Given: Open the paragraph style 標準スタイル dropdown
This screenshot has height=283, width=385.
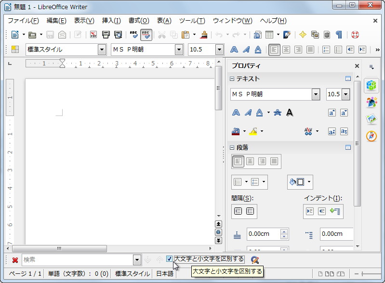Looking at the screenshot, I should point(102,50).
